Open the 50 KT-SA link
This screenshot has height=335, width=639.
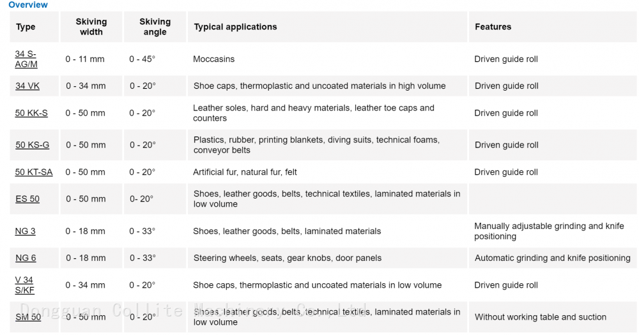34,172
